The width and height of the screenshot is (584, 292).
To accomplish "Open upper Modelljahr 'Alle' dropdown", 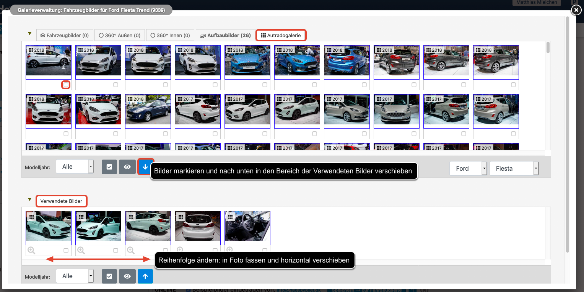I will click(75, 167).
